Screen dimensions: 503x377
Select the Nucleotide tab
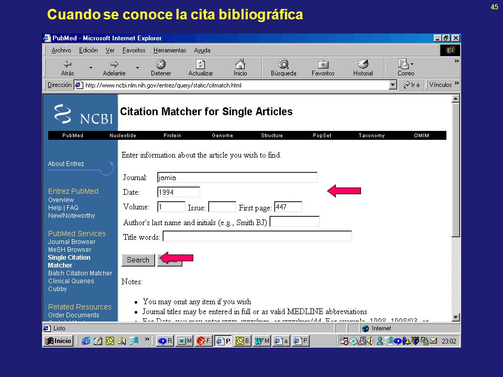(123, 135)
